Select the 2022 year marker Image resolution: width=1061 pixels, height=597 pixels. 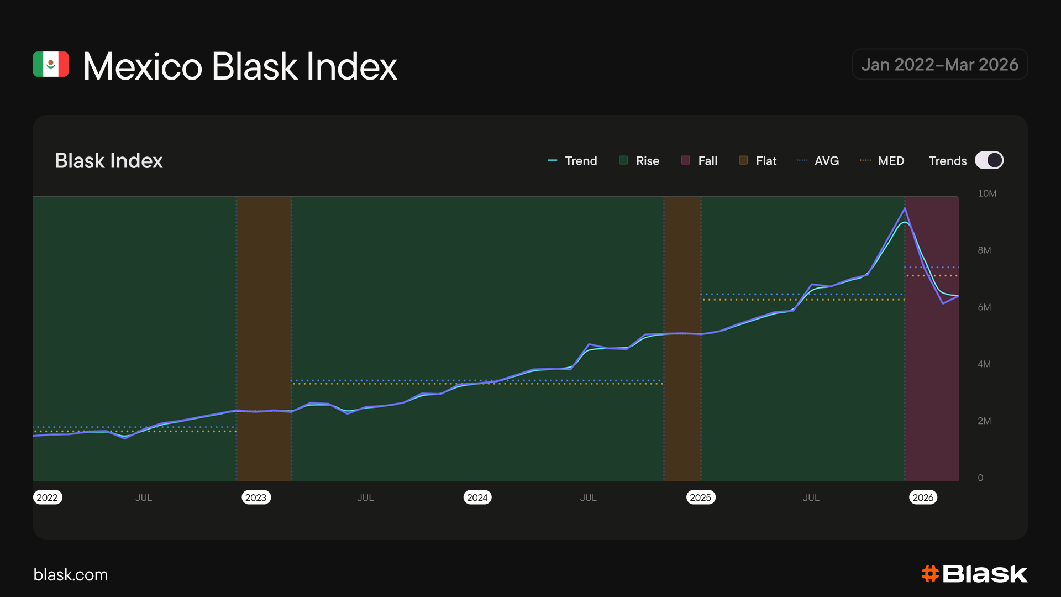tap(48, 498)
